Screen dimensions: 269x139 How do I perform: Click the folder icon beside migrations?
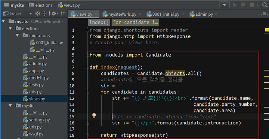[x=25, y=36]
